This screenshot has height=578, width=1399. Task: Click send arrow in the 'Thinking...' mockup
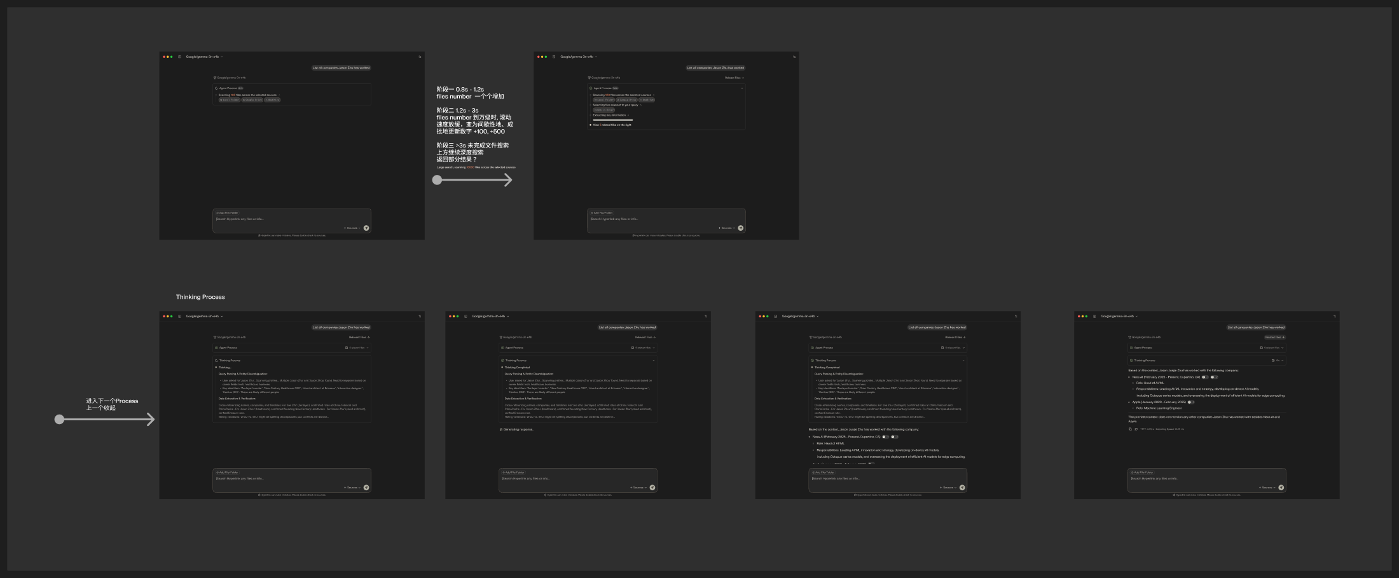pos(366,488)
